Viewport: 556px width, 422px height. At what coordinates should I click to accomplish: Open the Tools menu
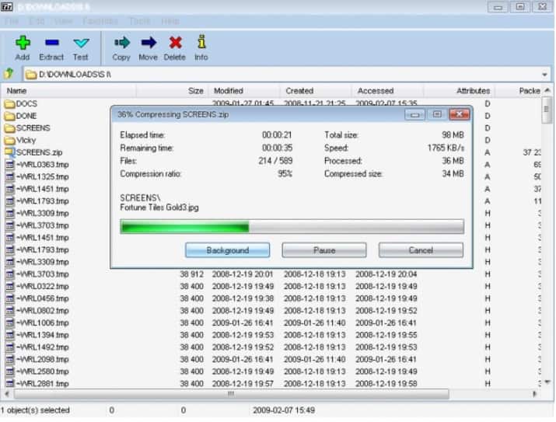[x=140, y=21]
